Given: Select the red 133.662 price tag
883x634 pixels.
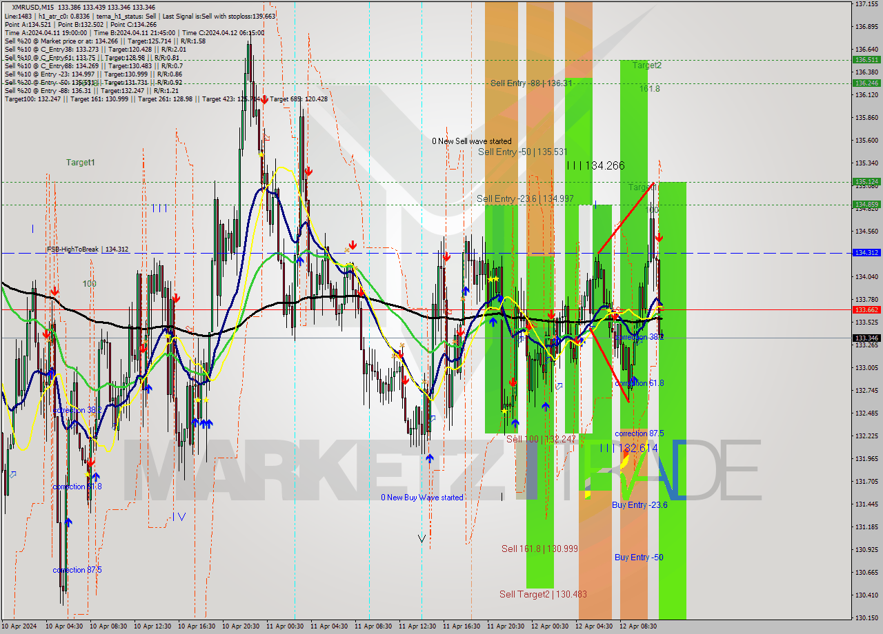Looking at the screenshot, I should tap(866, 310).
